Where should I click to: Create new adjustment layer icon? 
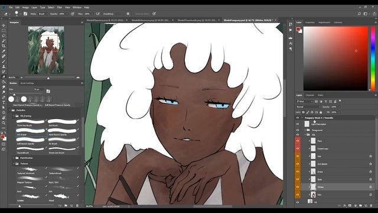click(x=356, y=205)
